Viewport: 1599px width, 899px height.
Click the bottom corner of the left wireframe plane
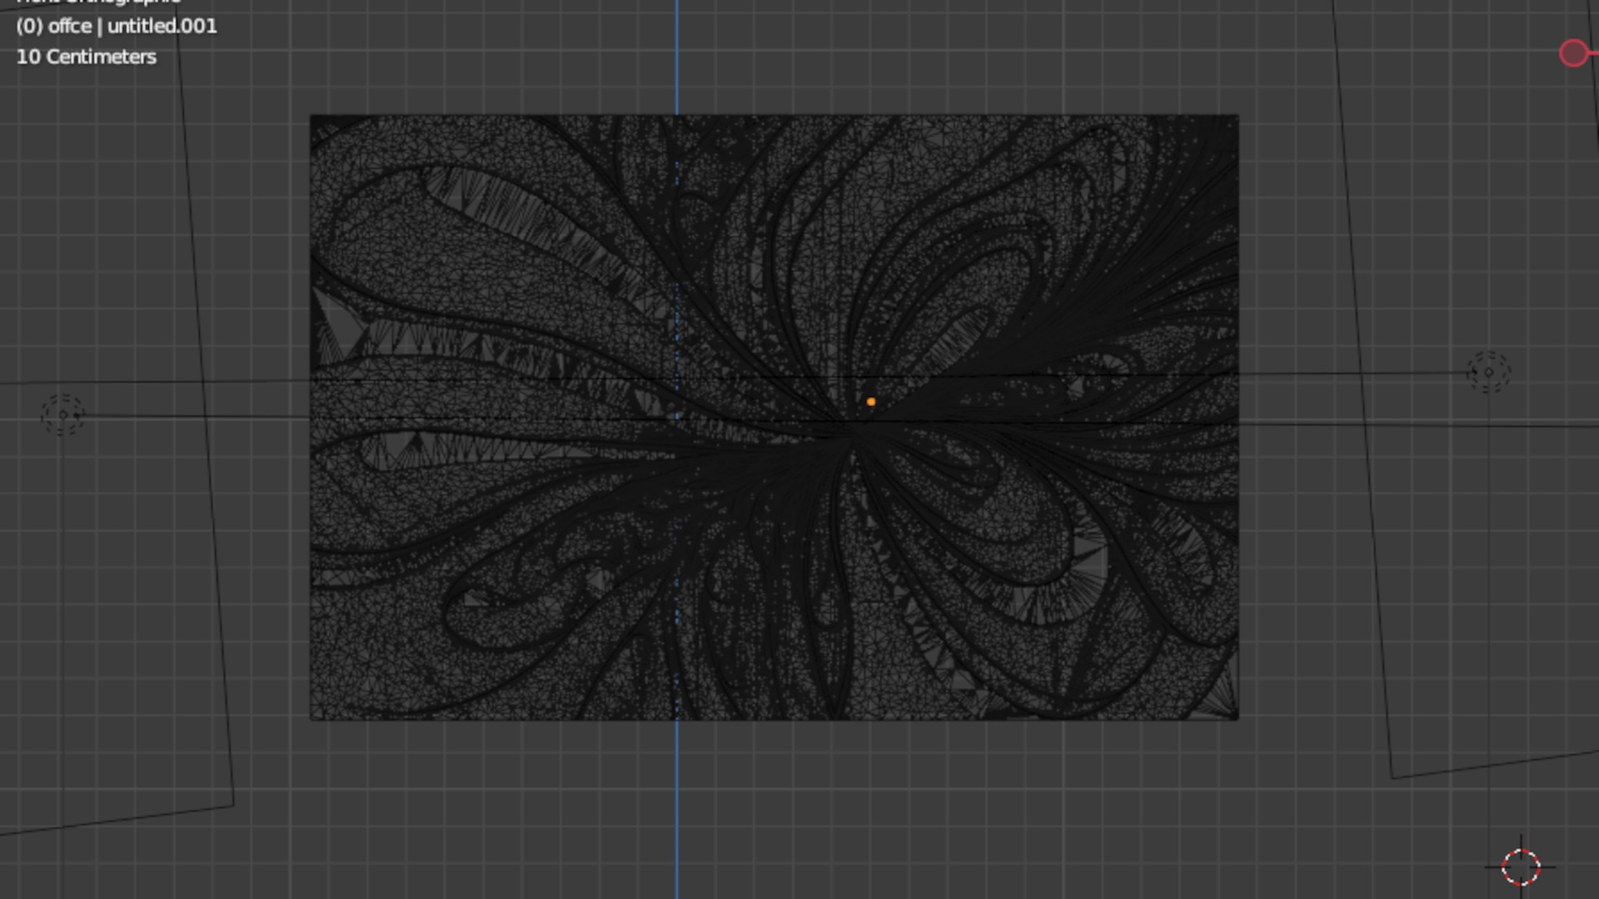[232, 804]
